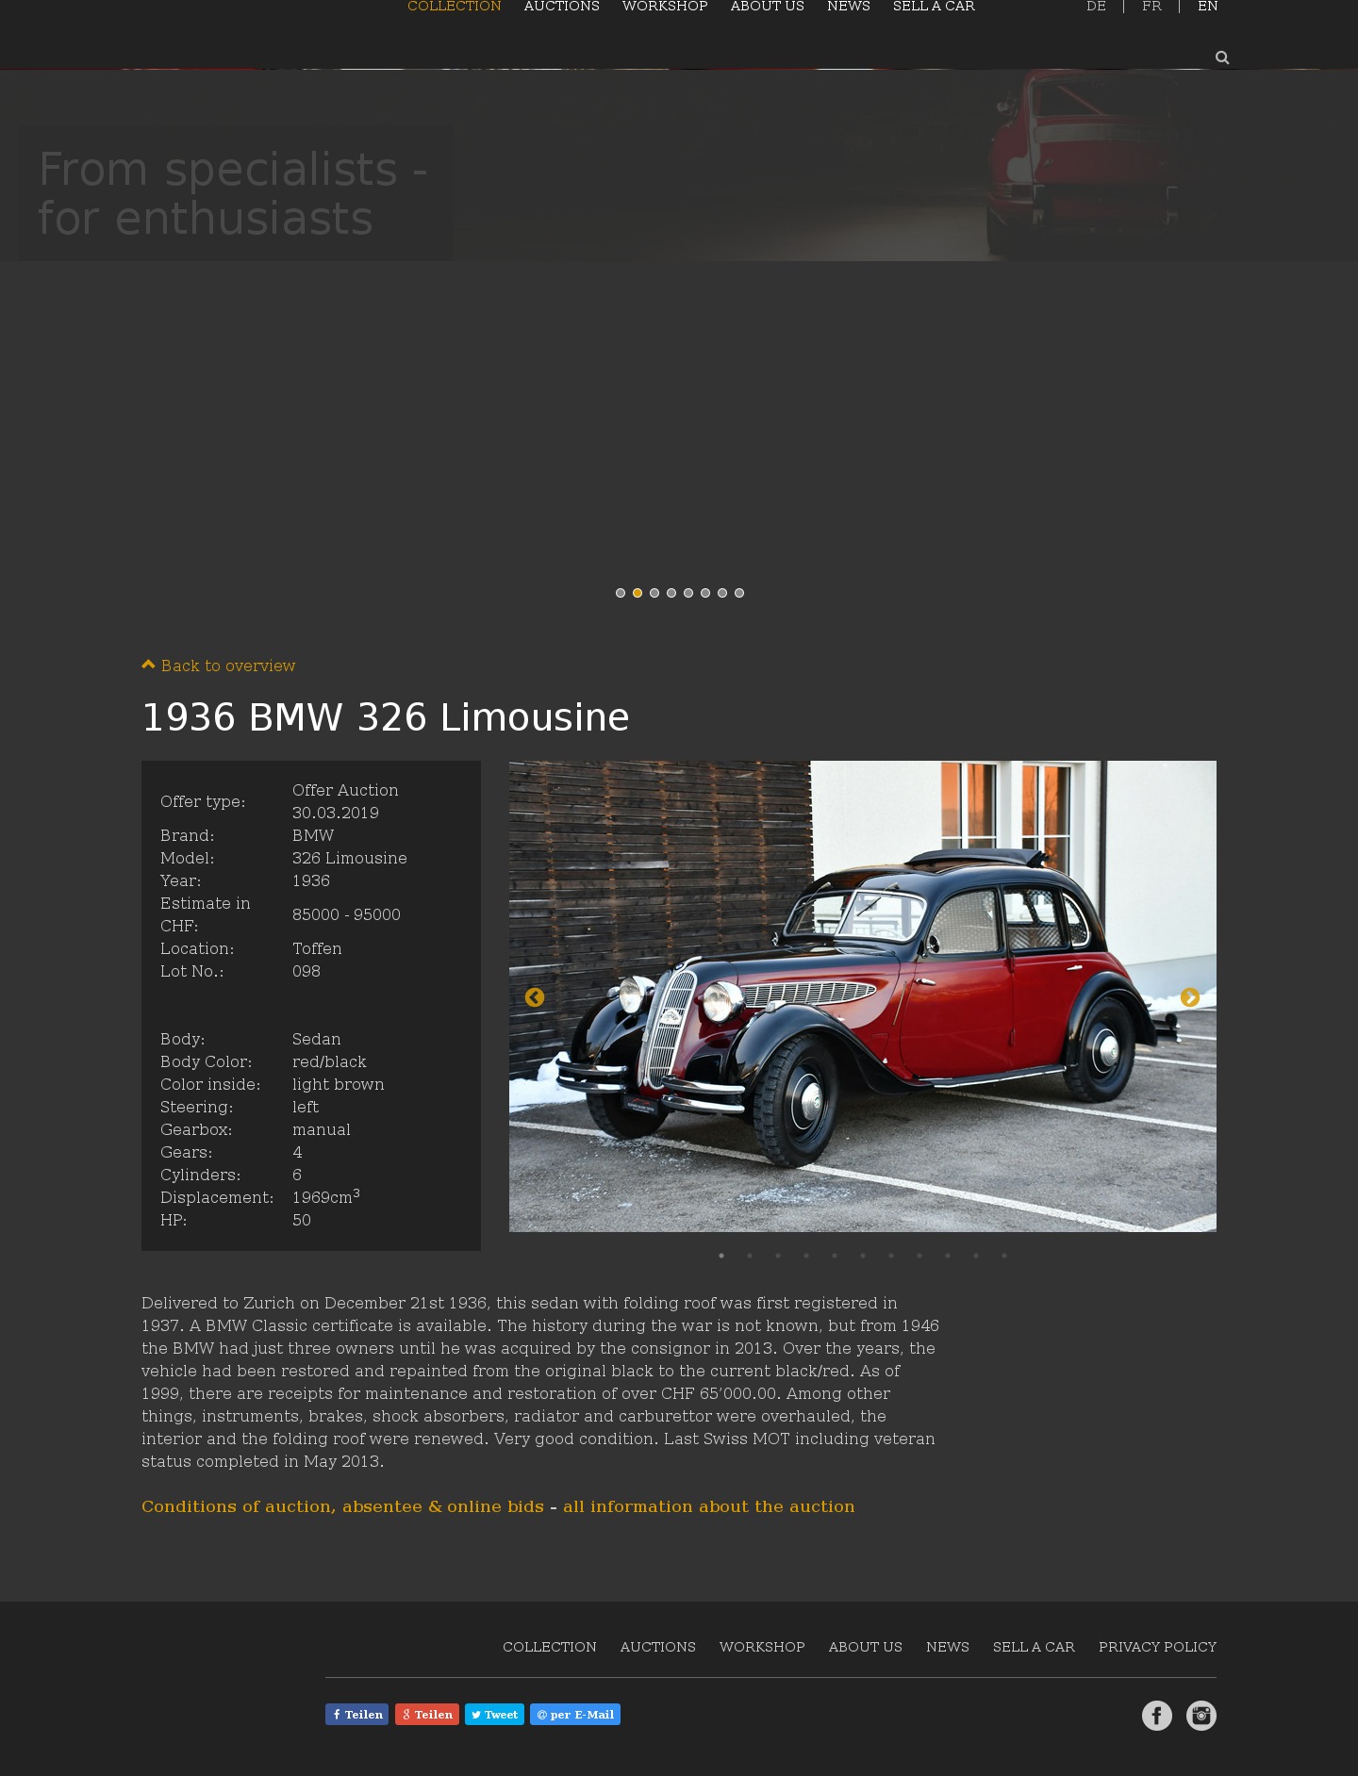Click the location value 'Toffen'
Viewport: 1358px width, 1776px height.
tap(317, 948)
